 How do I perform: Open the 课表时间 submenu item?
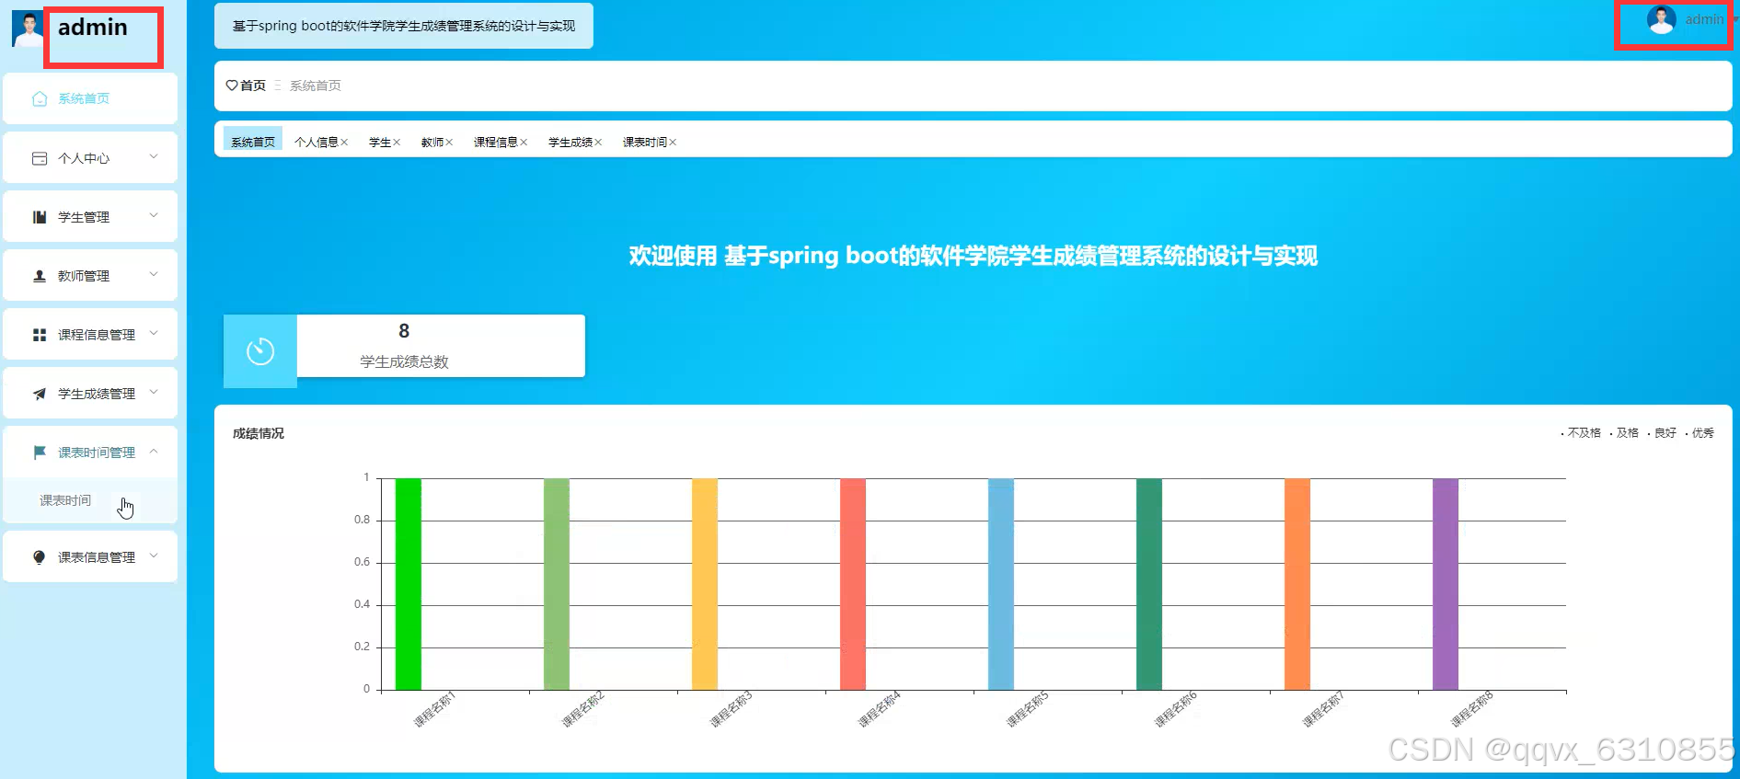pos(90,501)
